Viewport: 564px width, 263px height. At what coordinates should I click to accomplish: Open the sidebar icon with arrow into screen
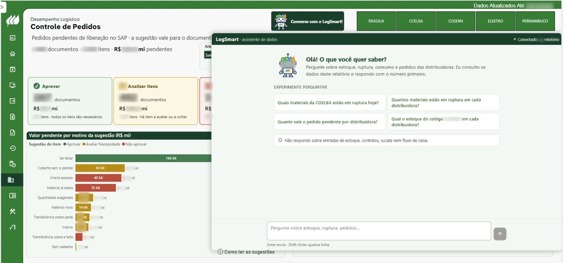pos(12,85)
